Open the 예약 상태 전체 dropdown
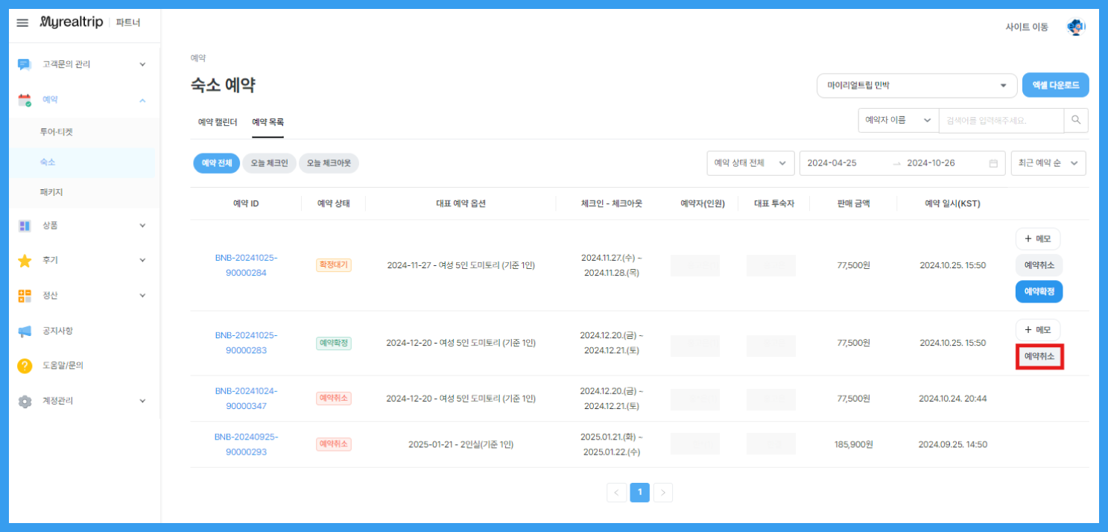Viewport: 1108px width, 532px height. click(750, 162)
